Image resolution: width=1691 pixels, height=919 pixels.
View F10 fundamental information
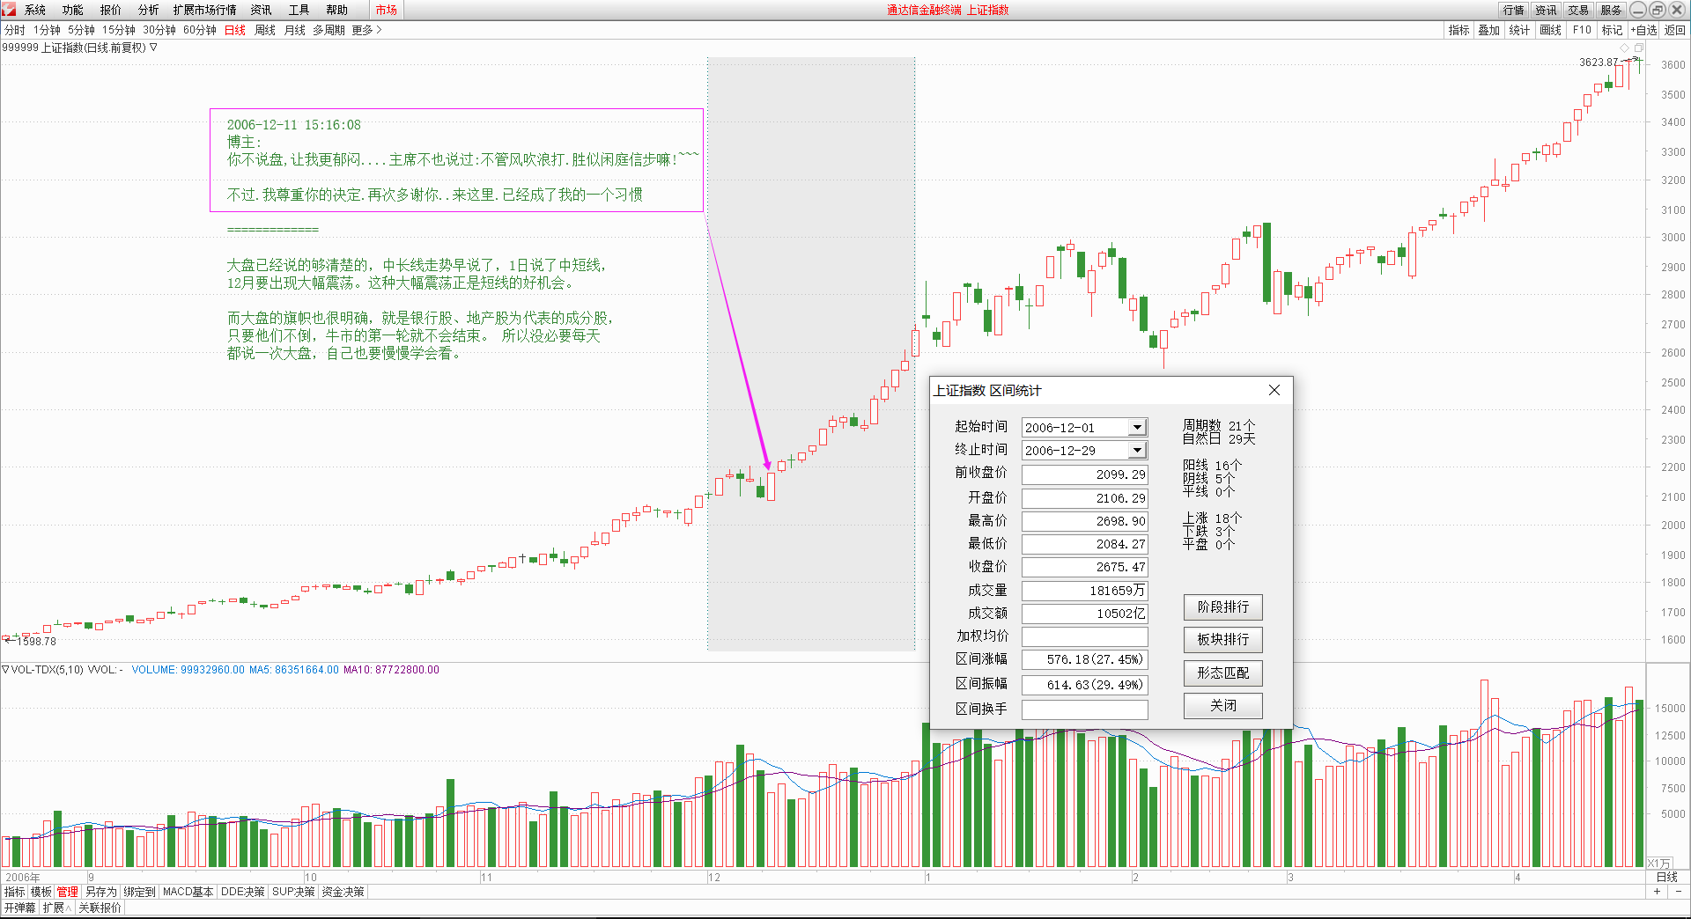(1581, 29)
